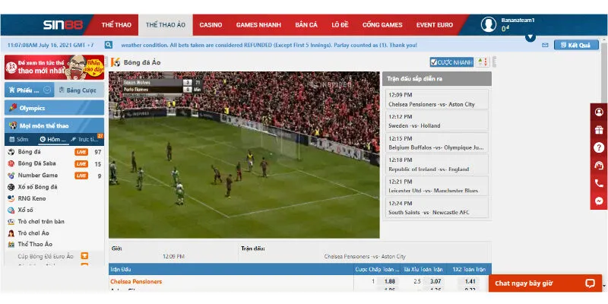608x304 pixels.
Task: Click the up-down arrows display icon
Action: pos(483,62)
